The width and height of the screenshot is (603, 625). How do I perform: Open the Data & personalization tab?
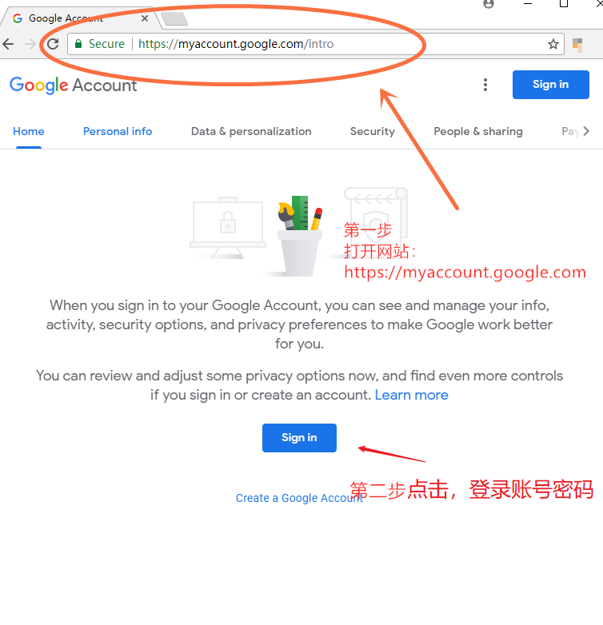(x=251, y=131)
